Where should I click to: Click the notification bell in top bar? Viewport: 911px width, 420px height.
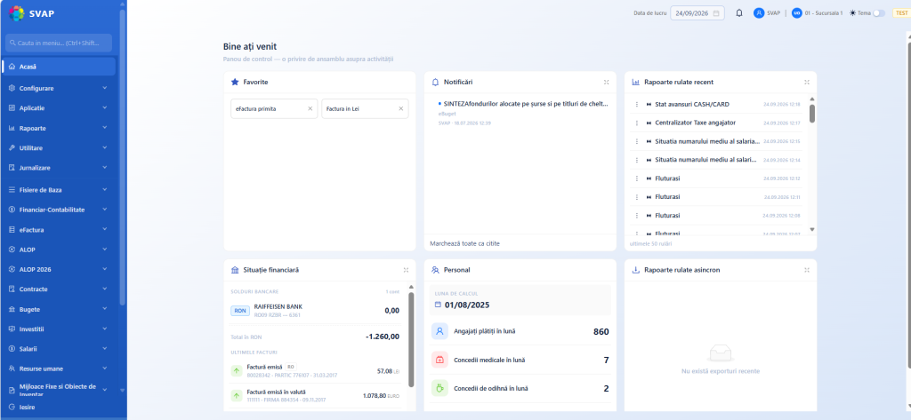point(739,12)
